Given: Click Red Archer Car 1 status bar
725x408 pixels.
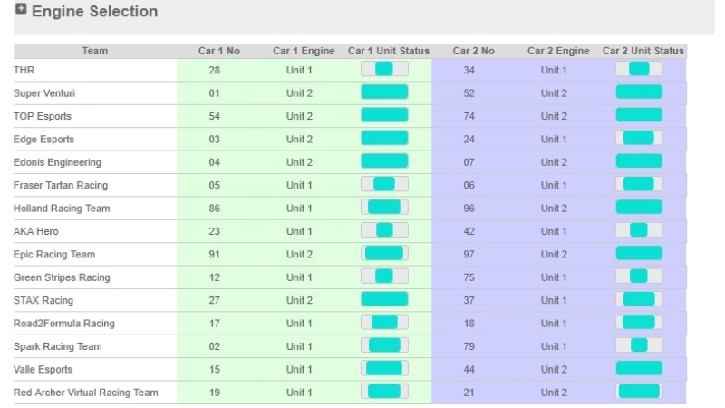Looking at the screenshot, I should (x=384, y=392).
